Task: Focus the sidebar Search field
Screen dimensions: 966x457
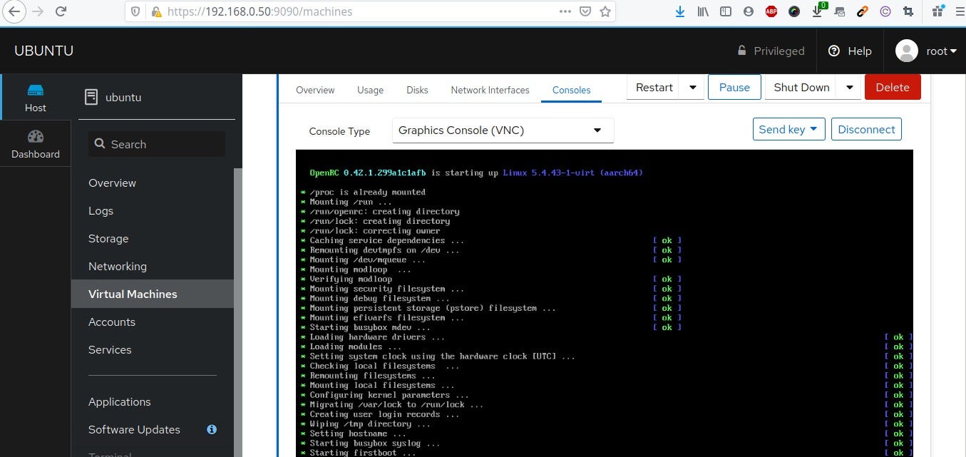Action: pyautogui.click(x=157, y=144)
